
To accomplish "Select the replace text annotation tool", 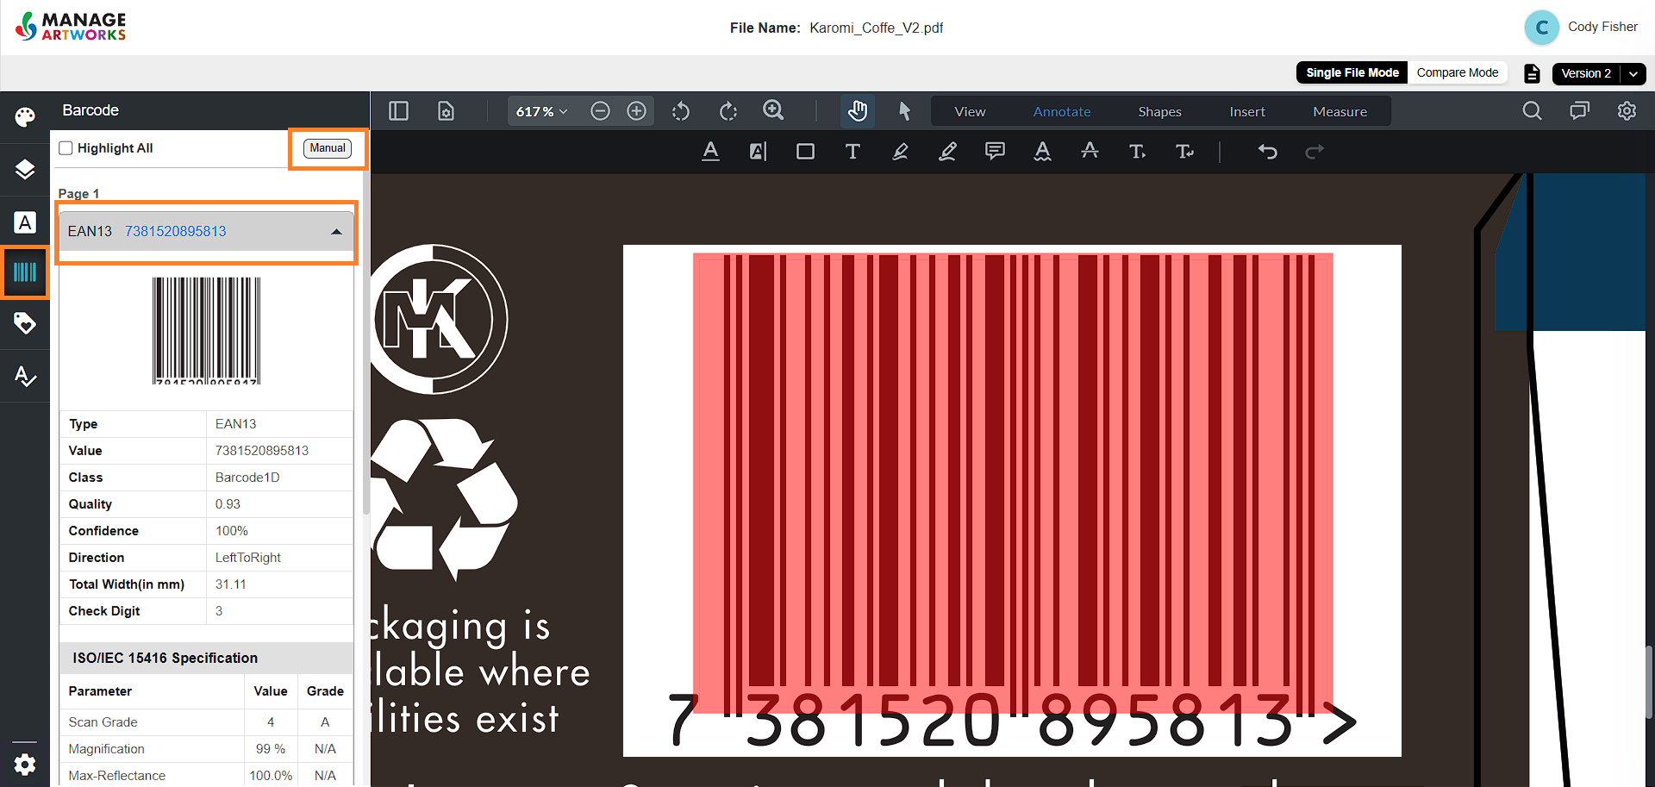I will pyautogui.click(x=1184, y=152).
